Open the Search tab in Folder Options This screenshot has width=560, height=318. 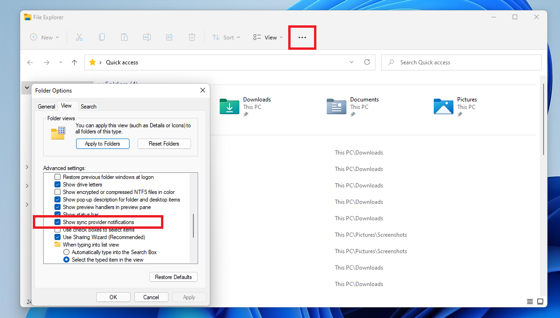pos(88,107)
